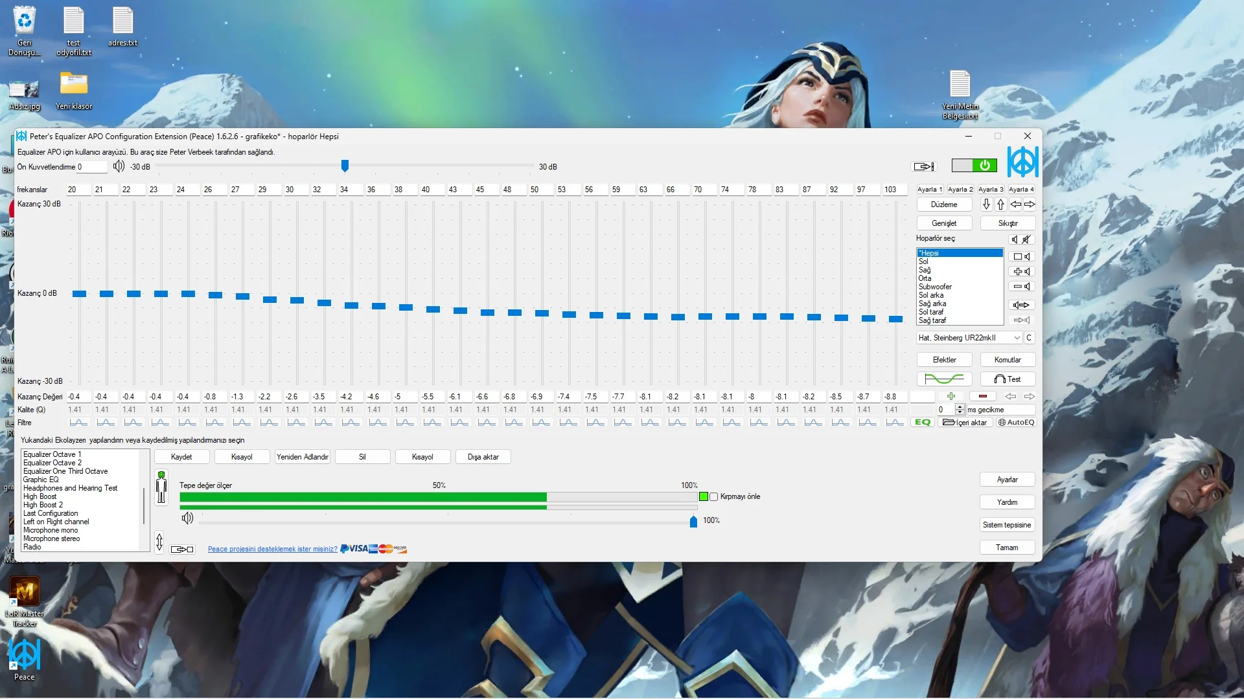Click the Sil button
1244x699 pixels.
click(x=362, y=457)
